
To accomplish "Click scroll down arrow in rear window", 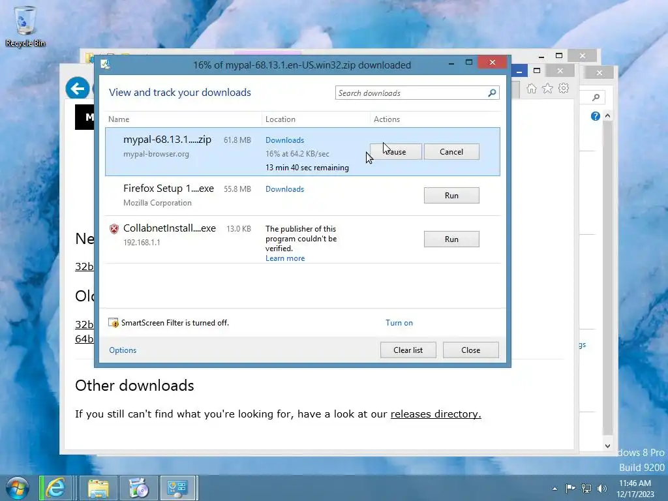I will [x=607, y=446].
